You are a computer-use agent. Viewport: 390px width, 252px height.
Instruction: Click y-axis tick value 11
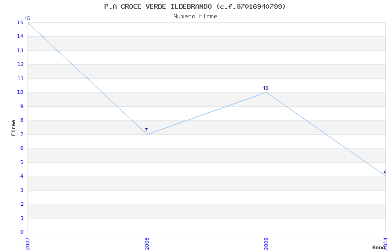[x=20, y=78]
